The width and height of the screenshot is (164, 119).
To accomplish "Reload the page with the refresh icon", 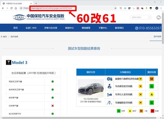I will click(12, 8).
